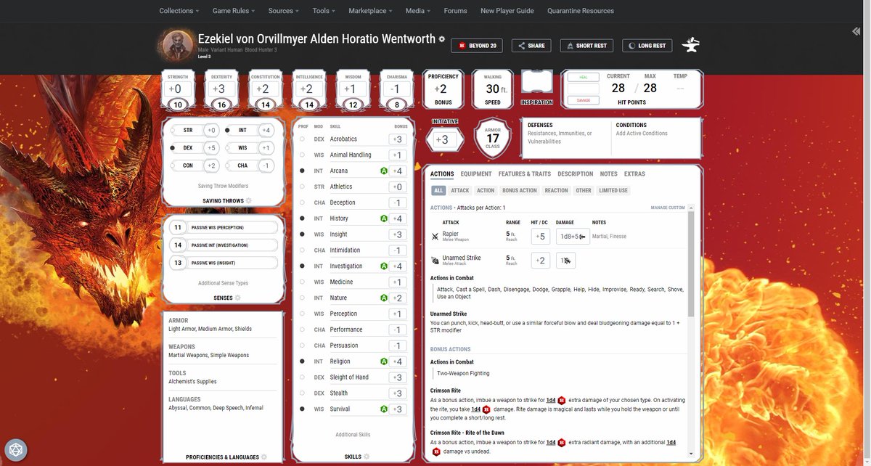Open the Marketplace dropdown menu
The image size is (871, 466).
click(x=370, y=11)
